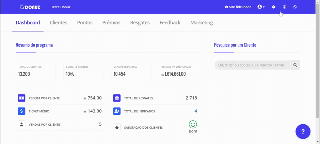Click the Receita por Cliente money icon
The image size is (320, 144).
pyautogui.click(x=21, y=98)
